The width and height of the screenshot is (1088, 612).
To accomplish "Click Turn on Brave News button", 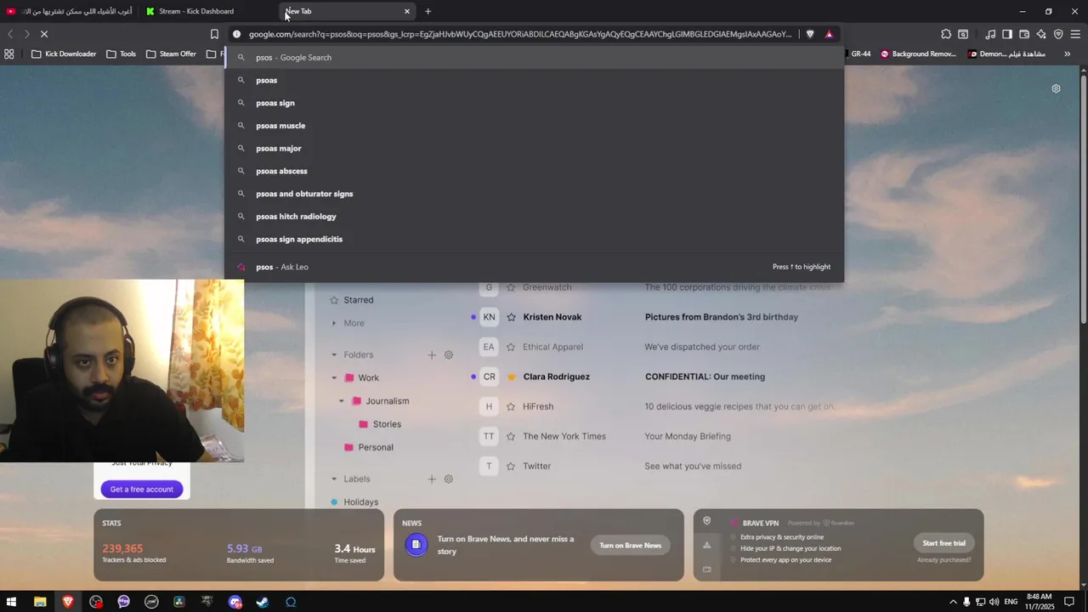I will (630, 546).
